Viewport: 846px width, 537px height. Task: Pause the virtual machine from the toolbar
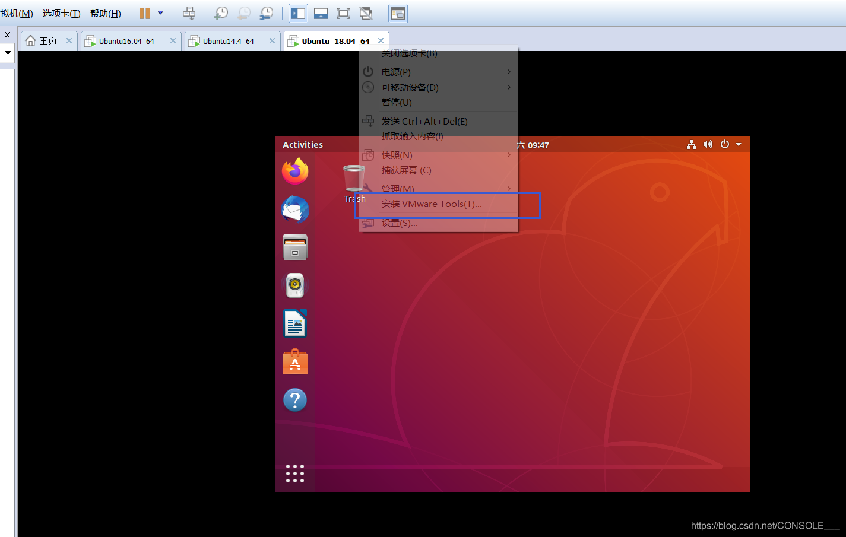(145, 13)
